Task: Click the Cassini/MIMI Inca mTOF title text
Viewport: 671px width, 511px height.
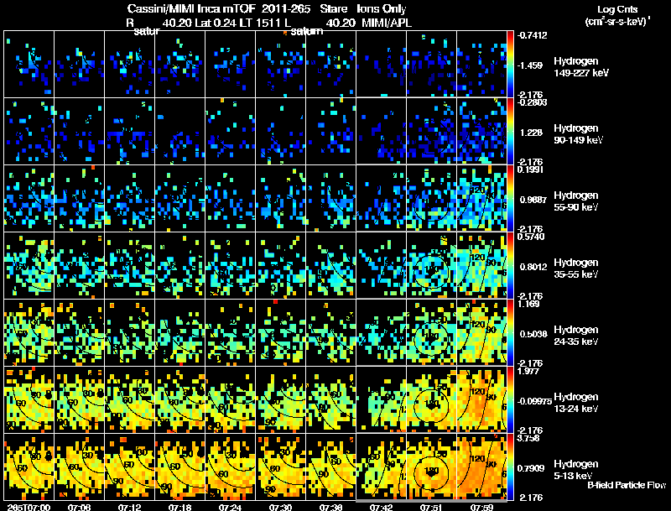Action: (x=191, y=9)
